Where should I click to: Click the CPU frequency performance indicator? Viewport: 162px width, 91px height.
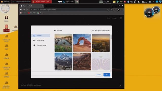tap(106, 2)
